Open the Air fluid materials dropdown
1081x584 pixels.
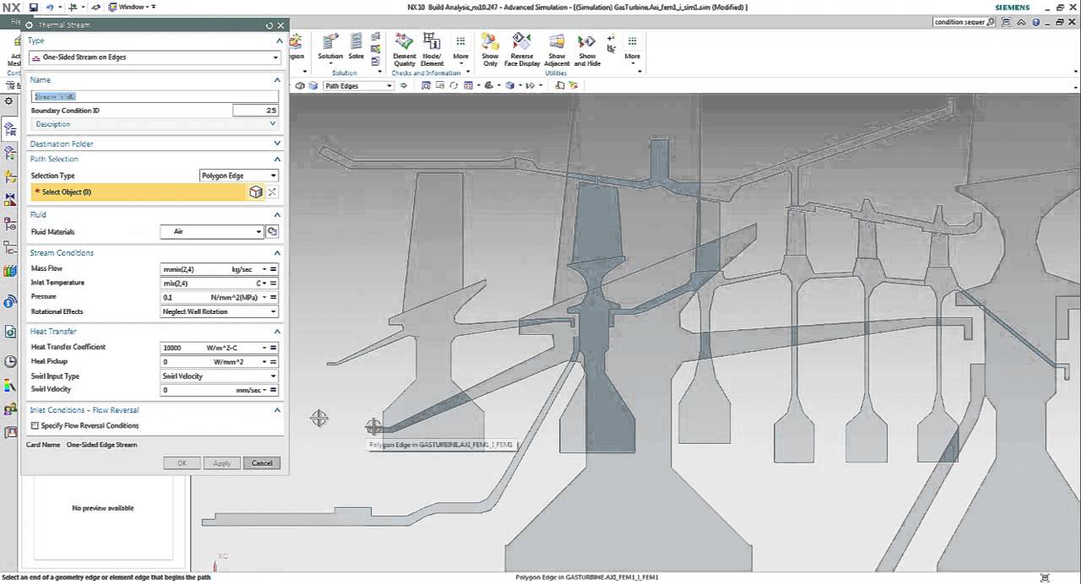(212, 231)
